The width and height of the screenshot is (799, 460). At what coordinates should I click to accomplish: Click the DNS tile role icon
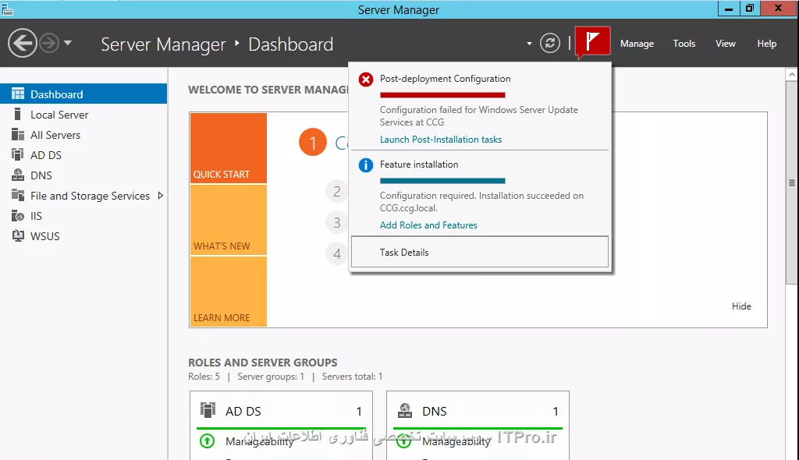[405, 410]
